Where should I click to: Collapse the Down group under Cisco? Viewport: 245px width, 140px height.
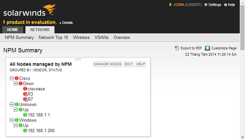pos(16,83)
